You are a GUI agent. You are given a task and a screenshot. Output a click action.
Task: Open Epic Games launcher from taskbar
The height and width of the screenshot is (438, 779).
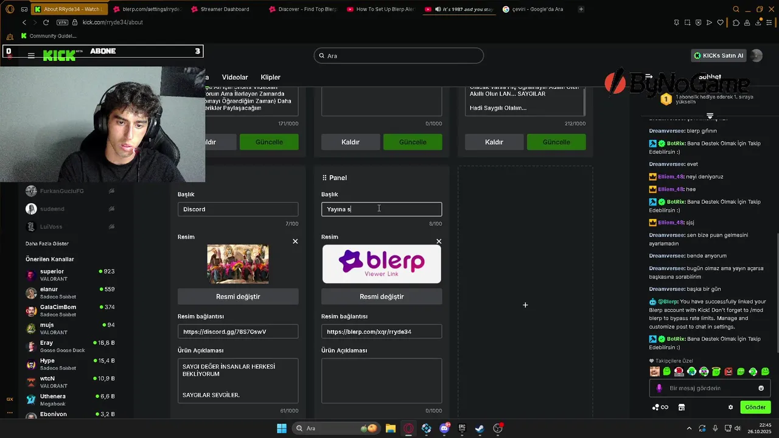(462, 428)
